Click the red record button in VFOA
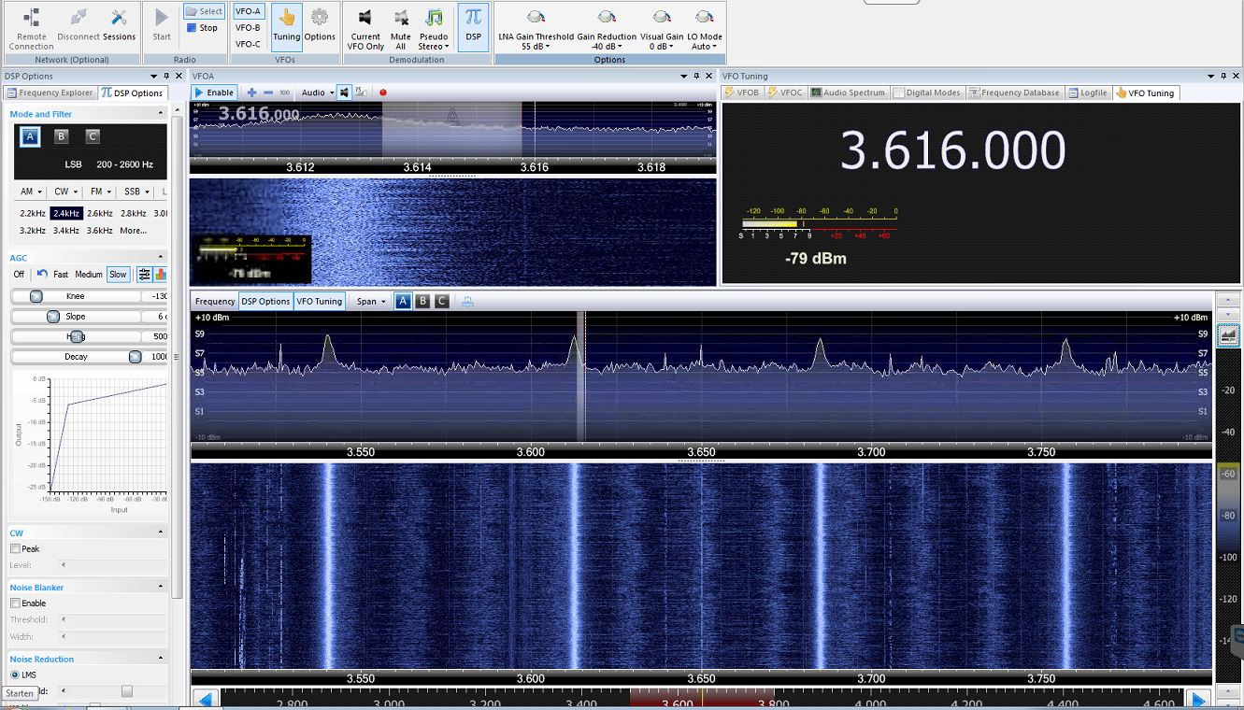 [x=383, y=92]
